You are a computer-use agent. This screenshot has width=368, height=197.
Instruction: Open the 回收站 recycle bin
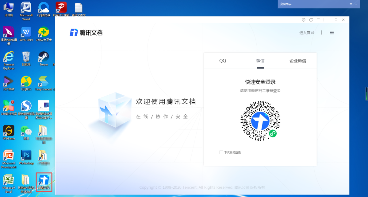(26, 57)
